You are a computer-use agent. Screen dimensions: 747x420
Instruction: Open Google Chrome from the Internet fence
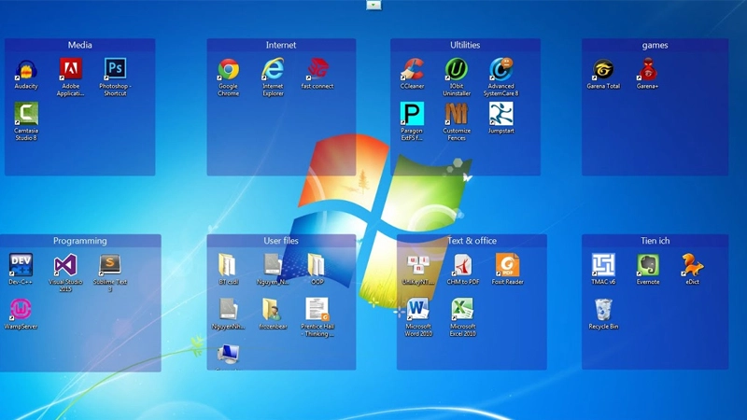pos(229,69)
